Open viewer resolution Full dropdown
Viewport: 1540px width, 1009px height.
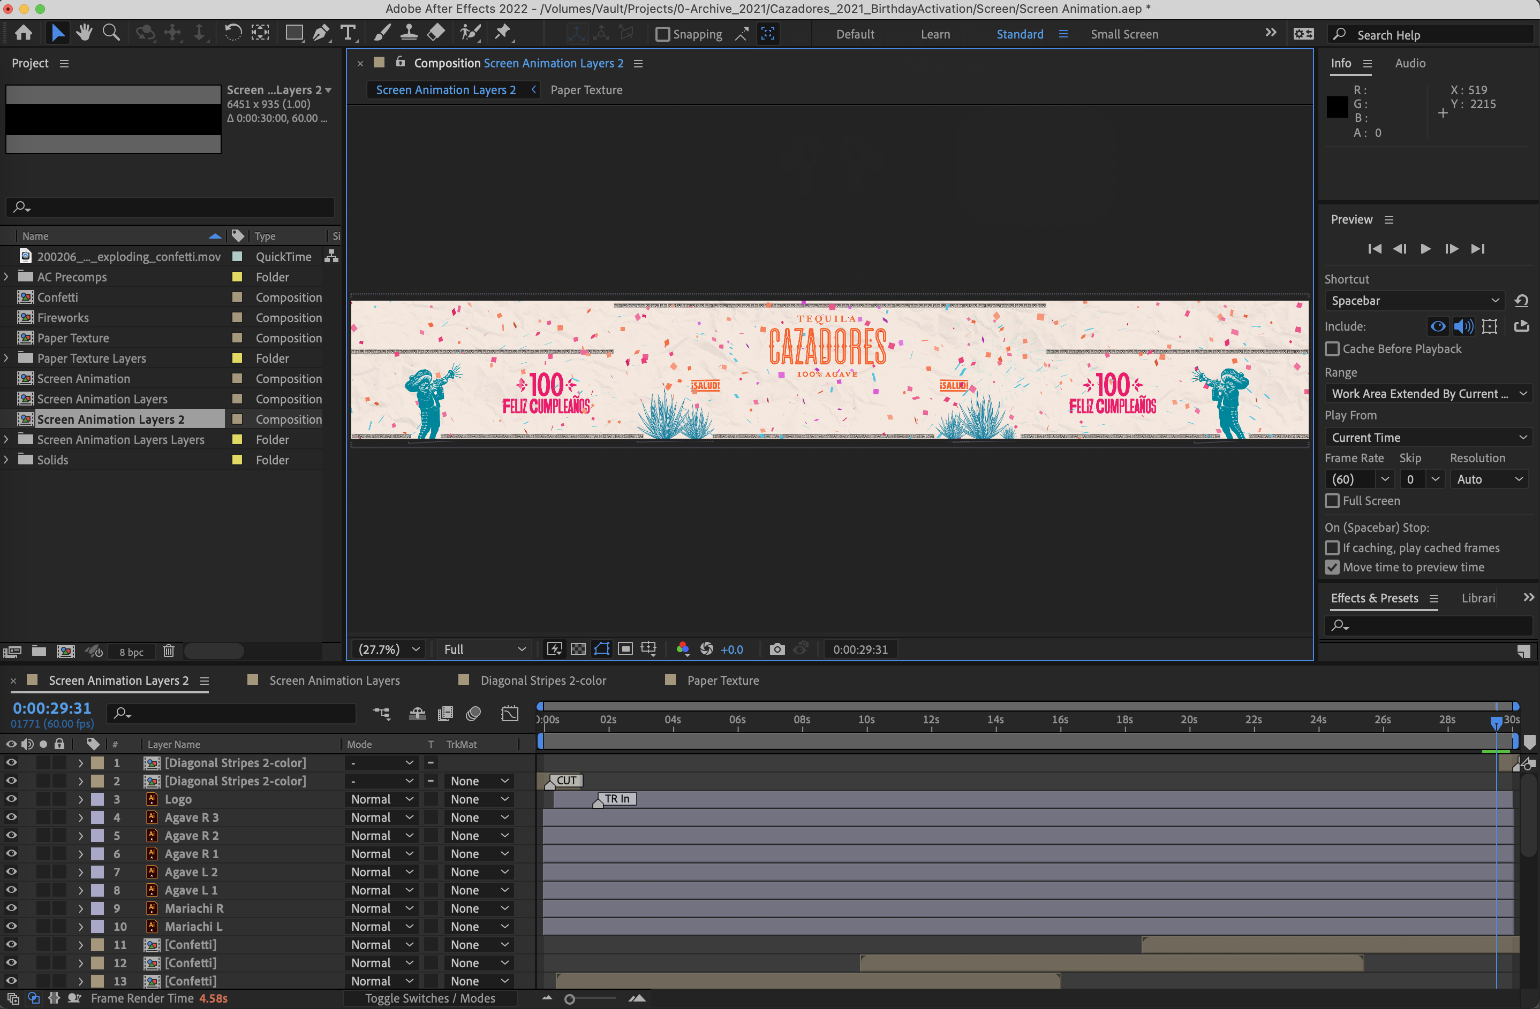click(484, 649)
